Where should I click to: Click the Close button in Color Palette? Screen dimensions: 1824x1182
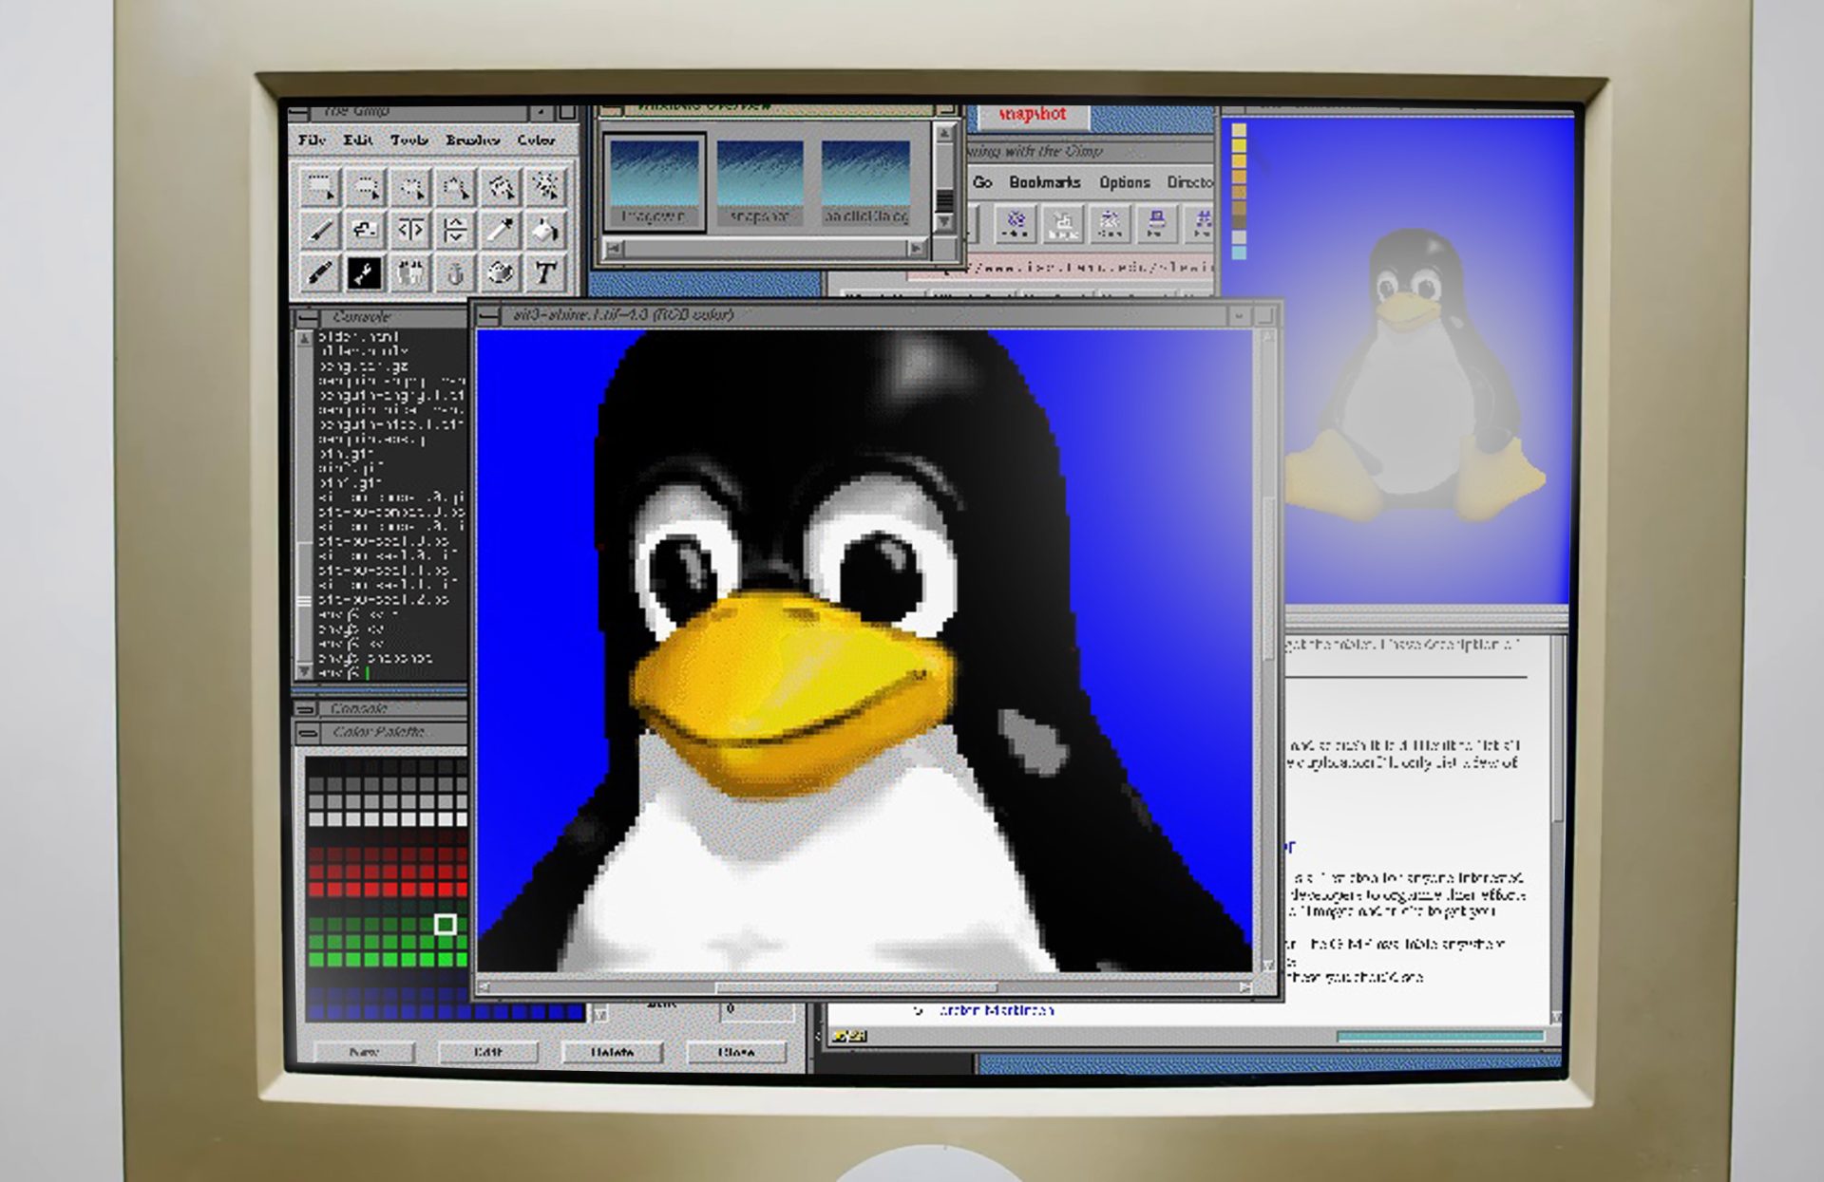[x=736, y=1052]
